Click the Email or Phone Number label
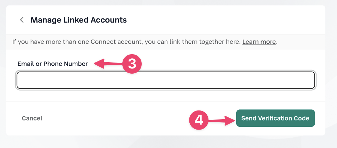337x148 pixels. pos(53,64)
